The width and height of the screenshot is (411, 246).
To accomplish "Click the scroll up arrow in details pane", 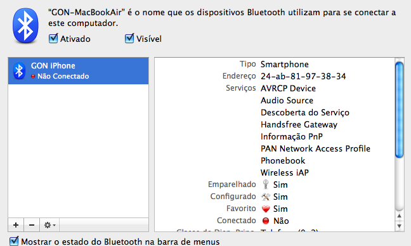I will click(x=399, y=216).
